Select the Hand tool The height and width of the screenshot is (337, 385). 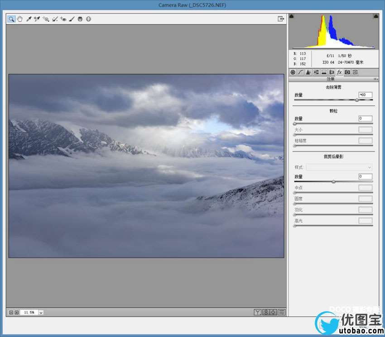pos(20,19)
